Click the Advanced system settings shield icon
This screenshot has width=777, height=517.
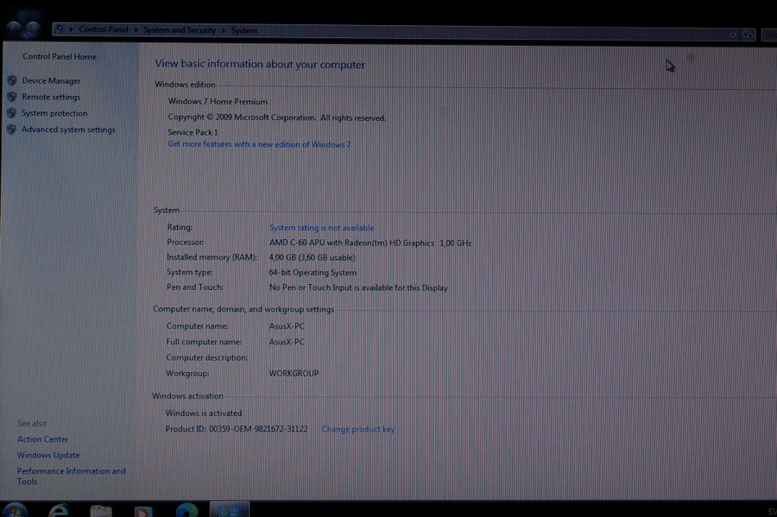click(x=12, y=129)
